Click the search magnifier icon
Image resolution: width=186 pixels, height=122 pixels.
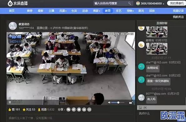pos(129,3)
